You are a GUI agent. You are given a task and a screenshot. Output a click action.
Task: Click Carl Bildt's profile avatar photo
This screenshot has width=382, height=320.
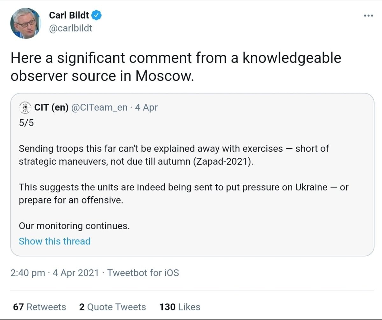pyautogui.click(x=25, y=23)
